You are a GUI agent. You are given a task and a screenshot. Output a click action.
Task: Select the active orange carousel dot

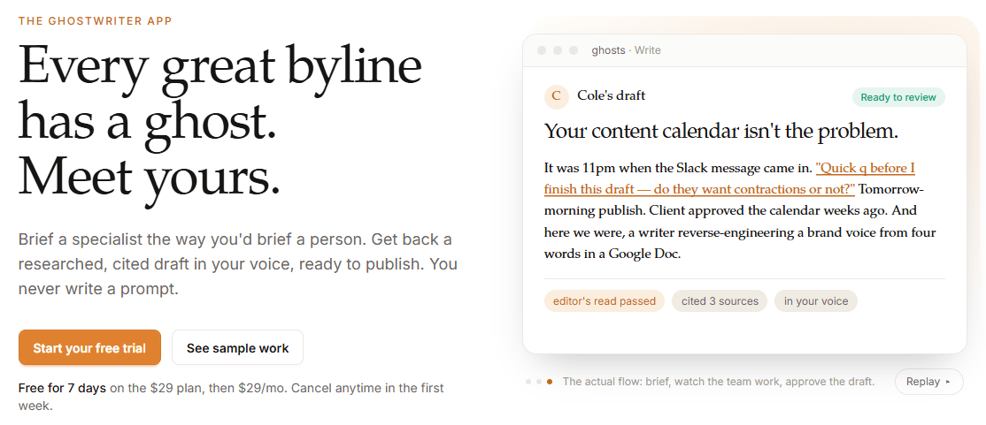550,382
